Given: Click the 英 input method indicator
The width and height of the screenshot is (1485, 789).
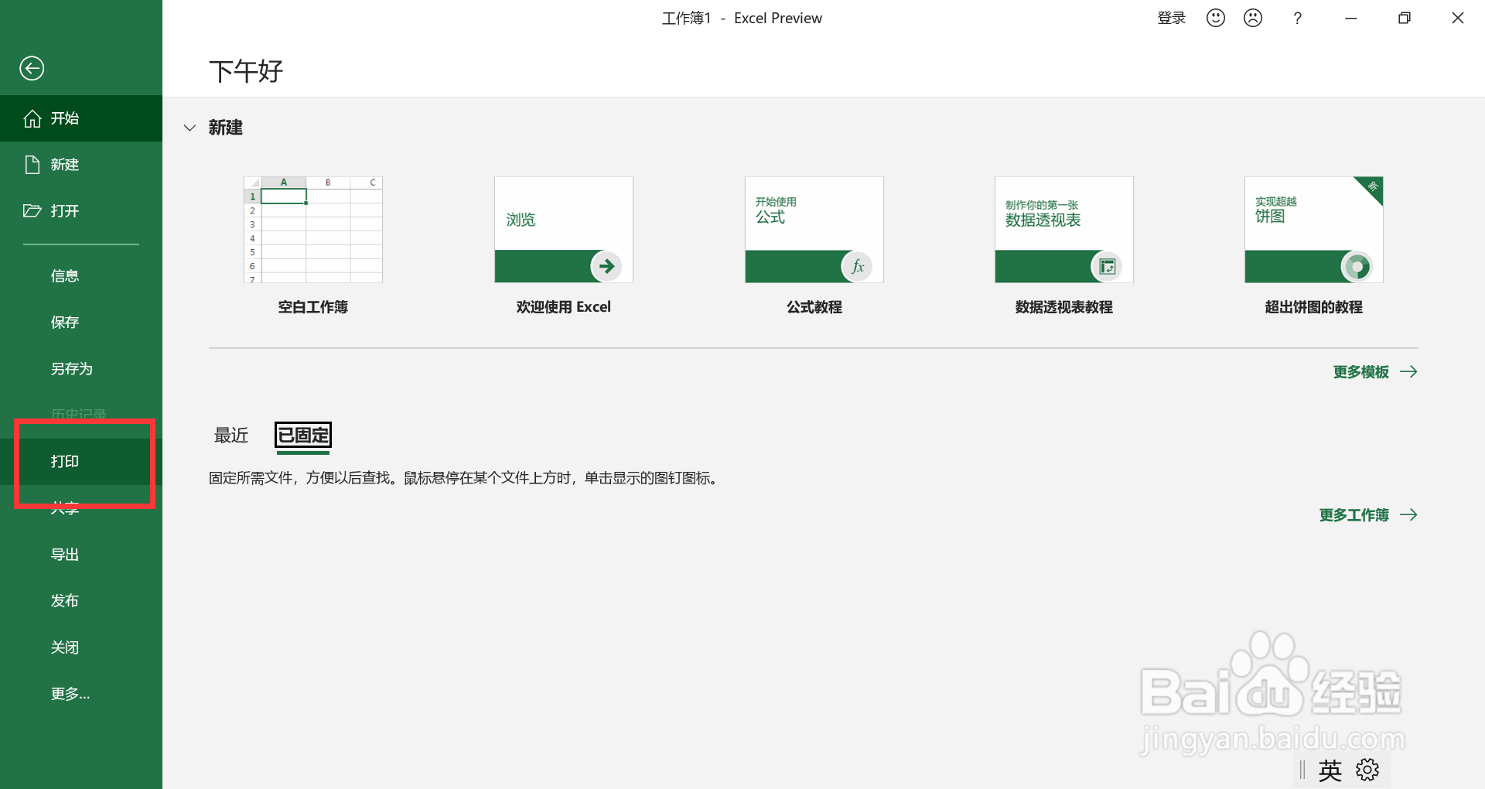Looking at the screenshot, I should (x=1330, y=770).
